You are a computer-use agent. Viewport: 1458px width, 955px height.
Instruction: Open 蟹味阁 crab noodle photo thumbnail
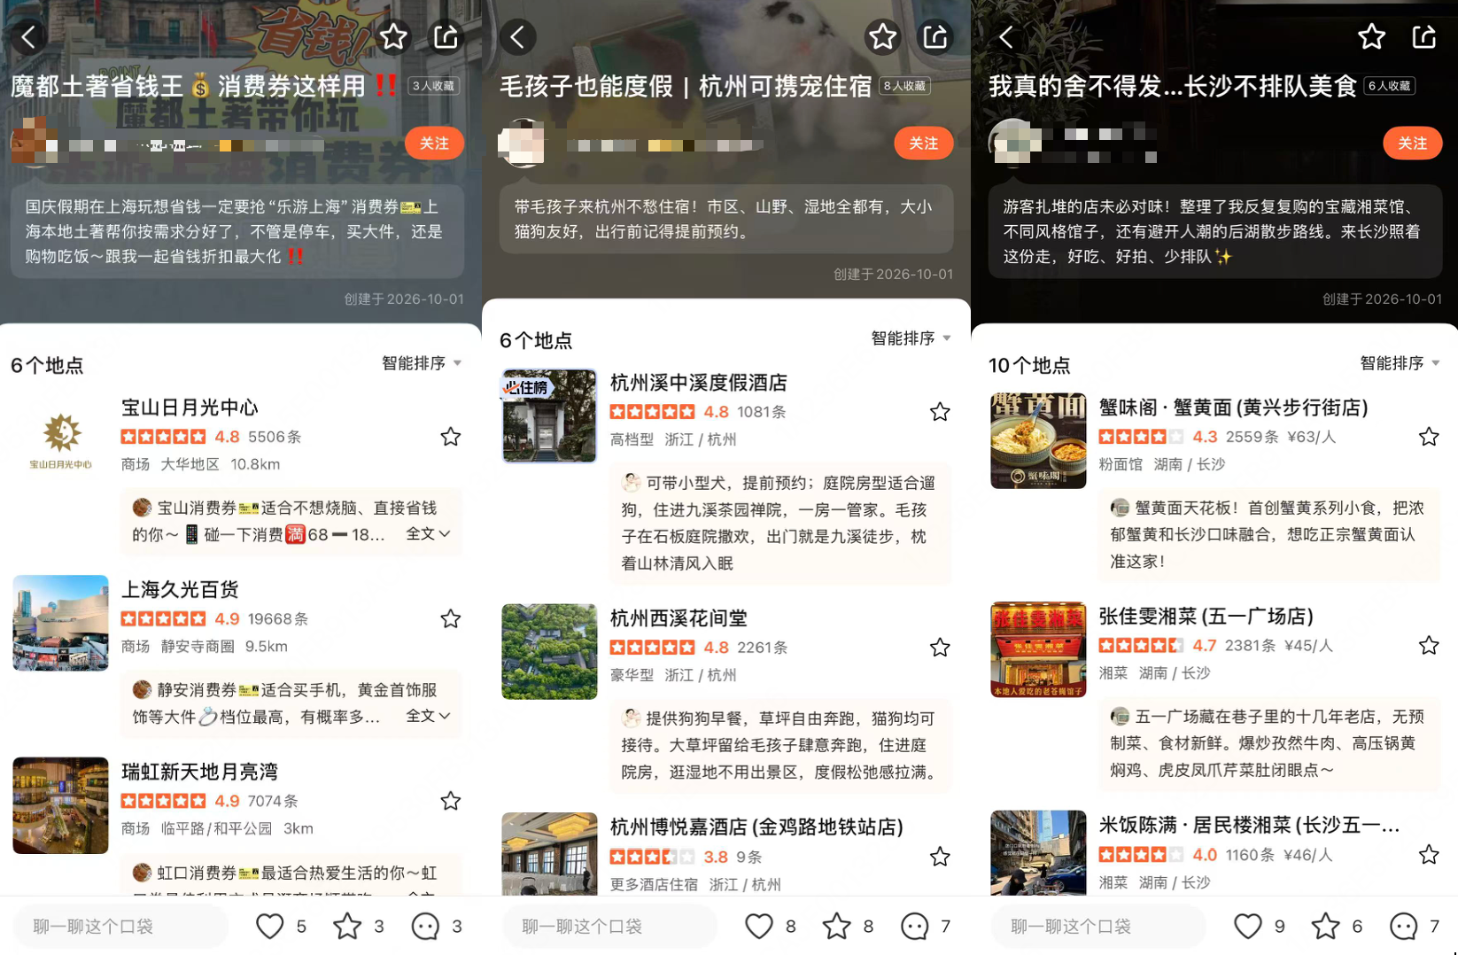click(x=1038, y=440)
